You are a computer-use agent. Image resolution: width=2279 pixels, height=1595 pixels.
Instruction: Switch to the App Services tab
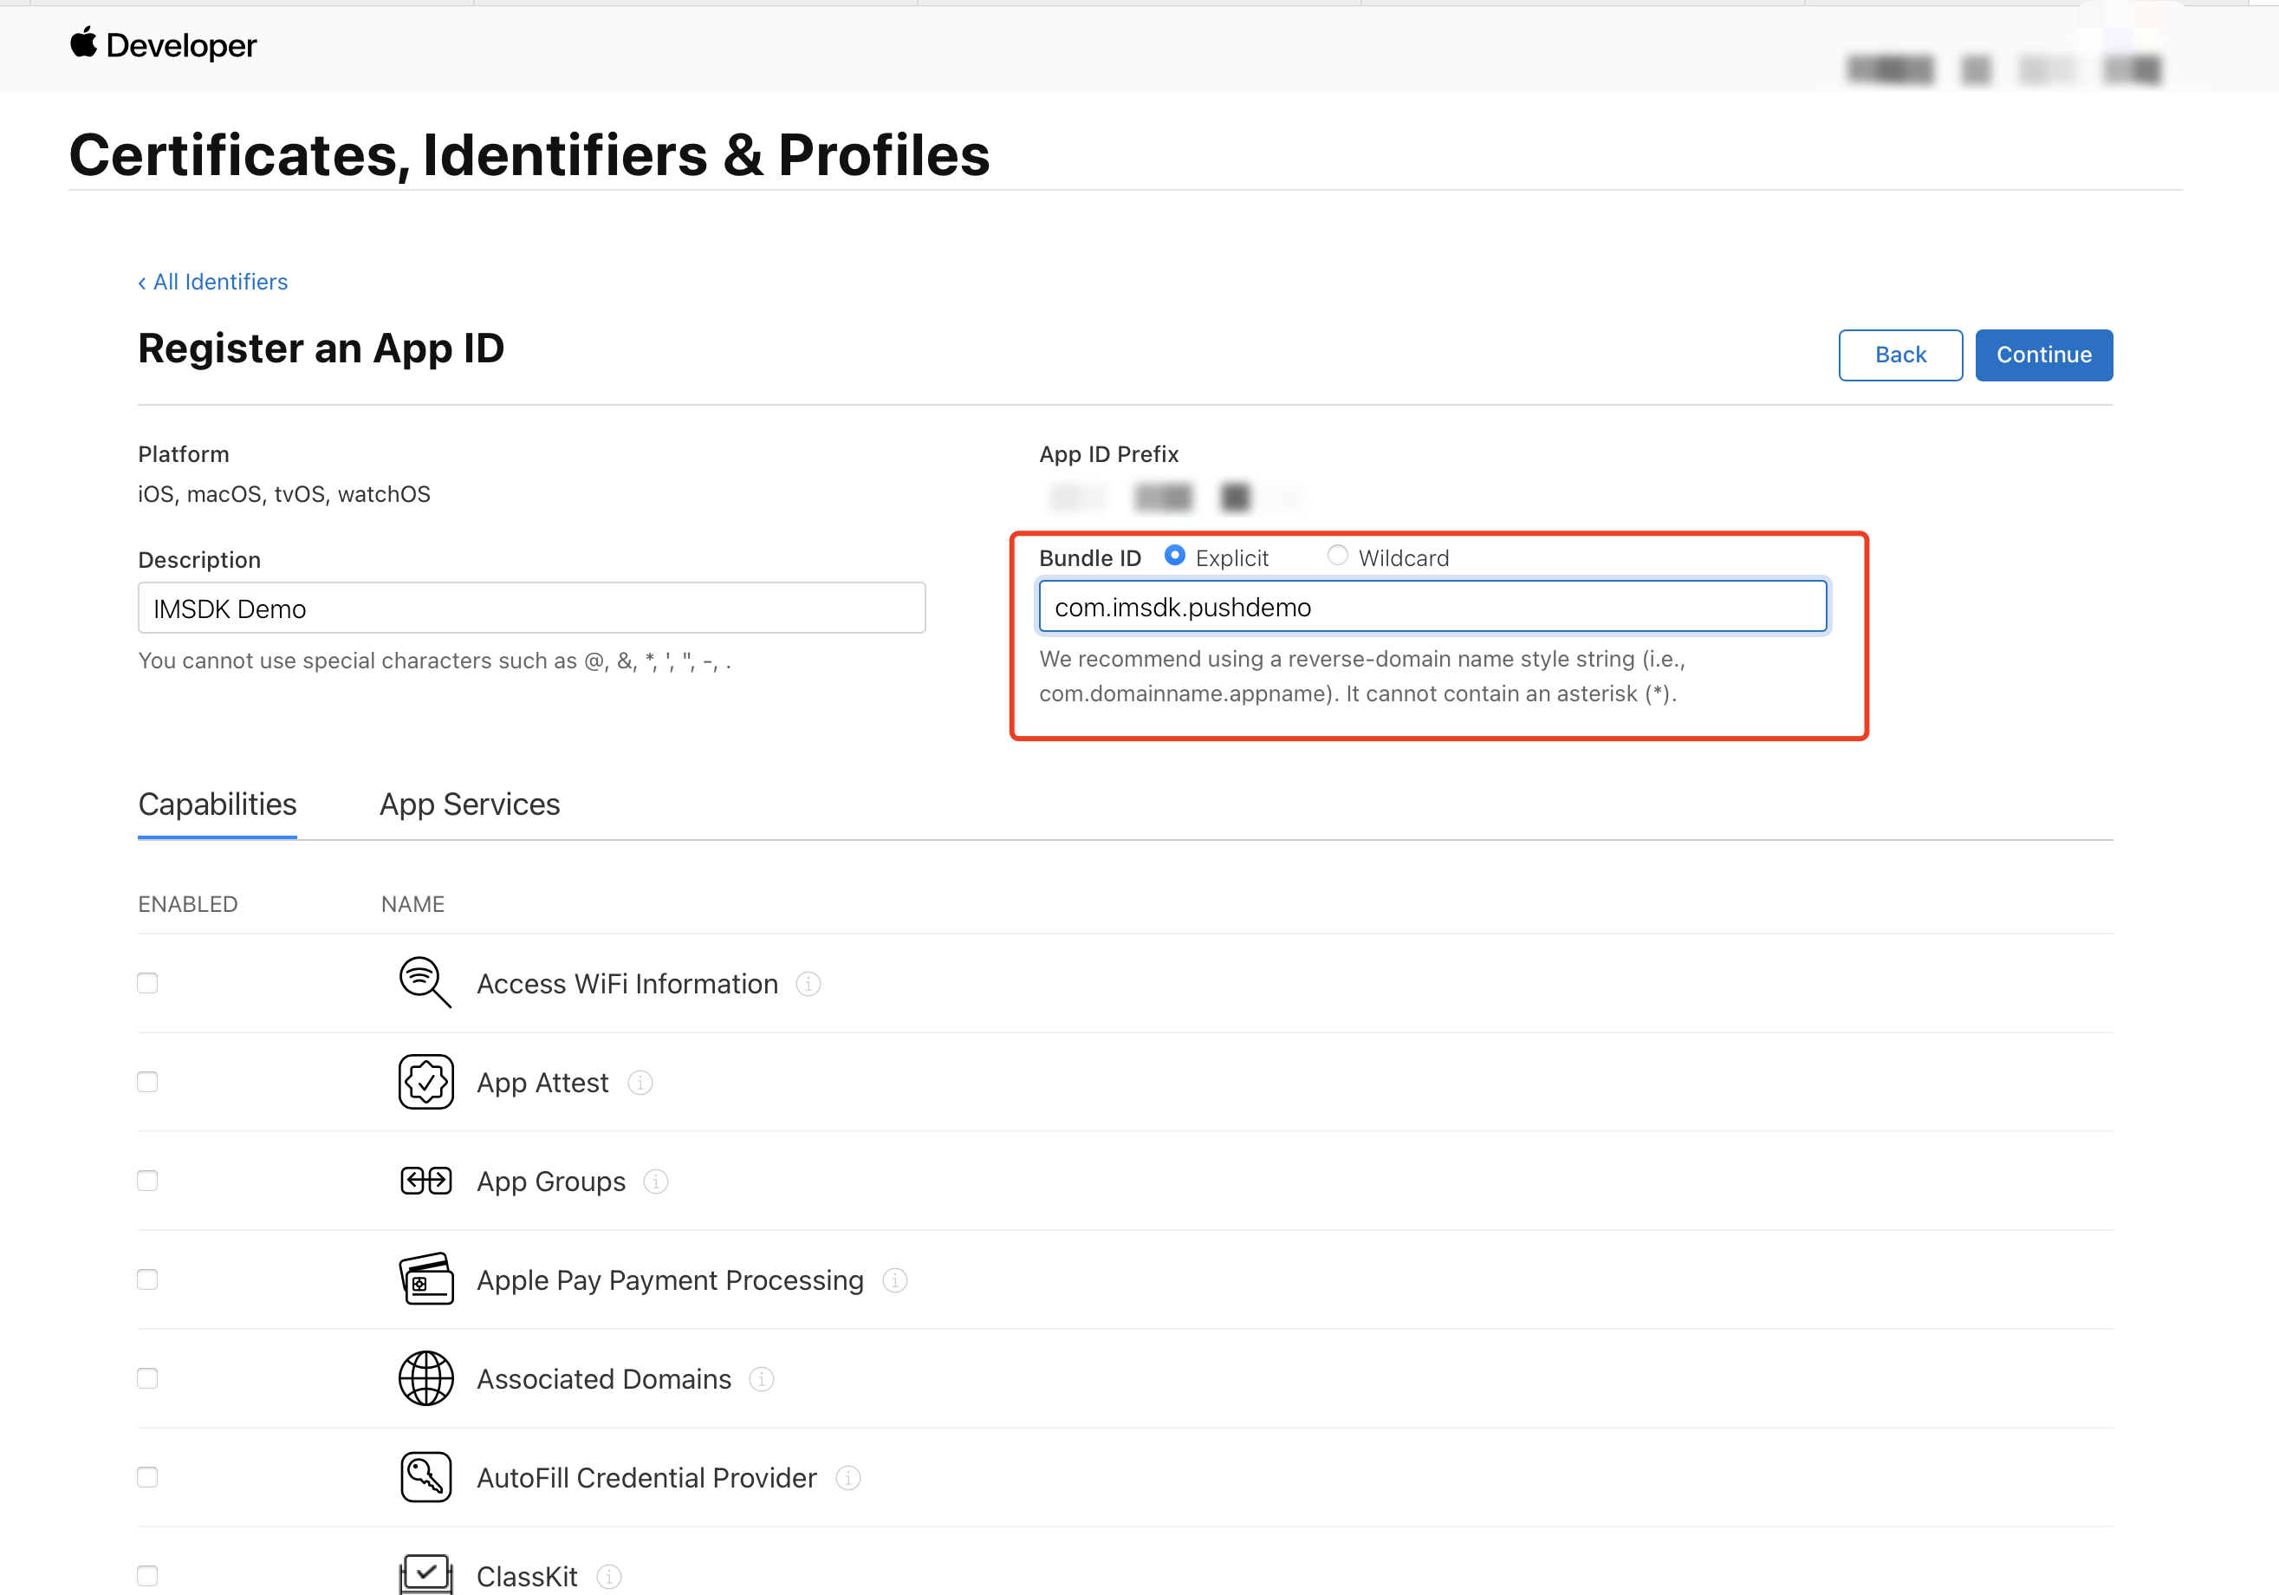click(x=470, y=804)
